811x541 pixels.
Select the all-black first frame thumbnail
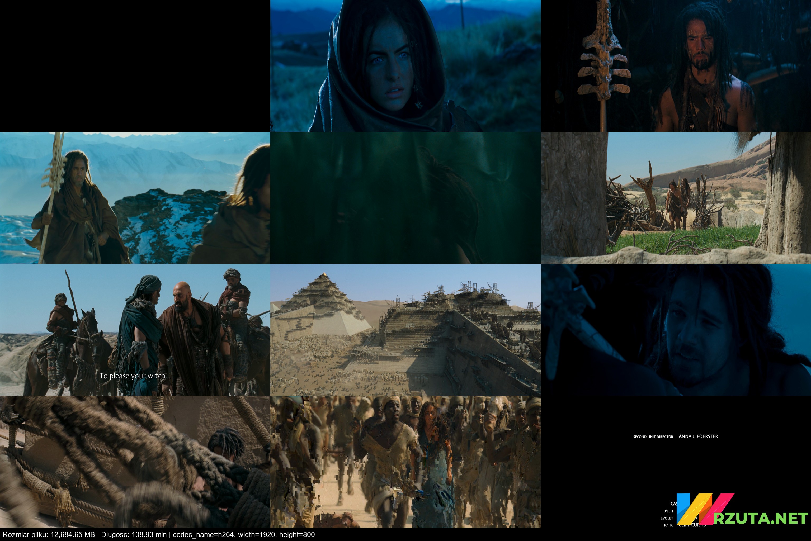click(x=135, y=66)
